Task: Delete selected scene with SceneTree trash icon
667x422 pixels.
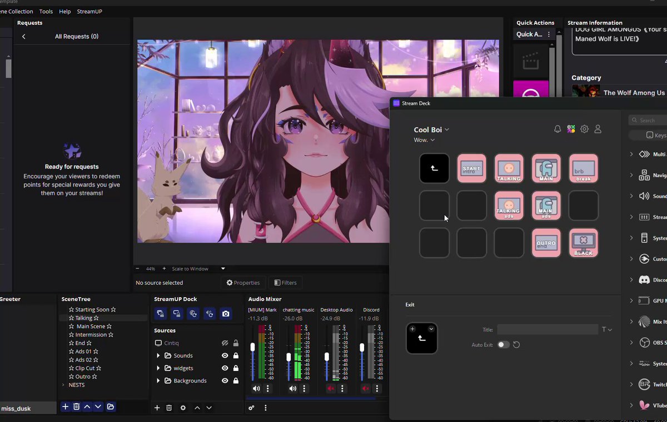Action: tap(77, 407)
